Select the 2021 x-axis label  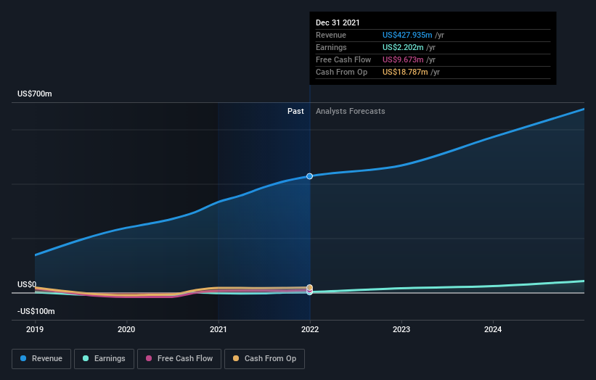pos(219,329)
